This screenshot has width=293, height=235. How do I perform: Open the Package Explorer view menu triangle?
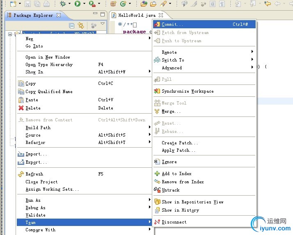(103, 24)
